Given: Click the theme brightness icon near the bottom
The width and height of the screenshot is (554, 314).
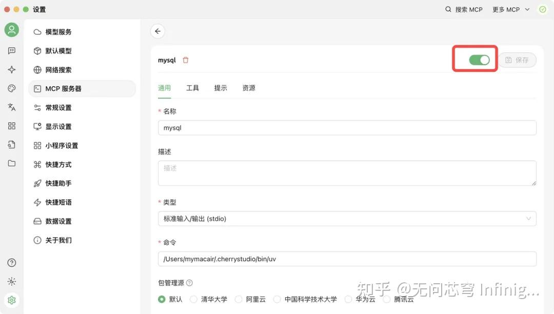Looking at the screenshot, I should click(11, 281).
